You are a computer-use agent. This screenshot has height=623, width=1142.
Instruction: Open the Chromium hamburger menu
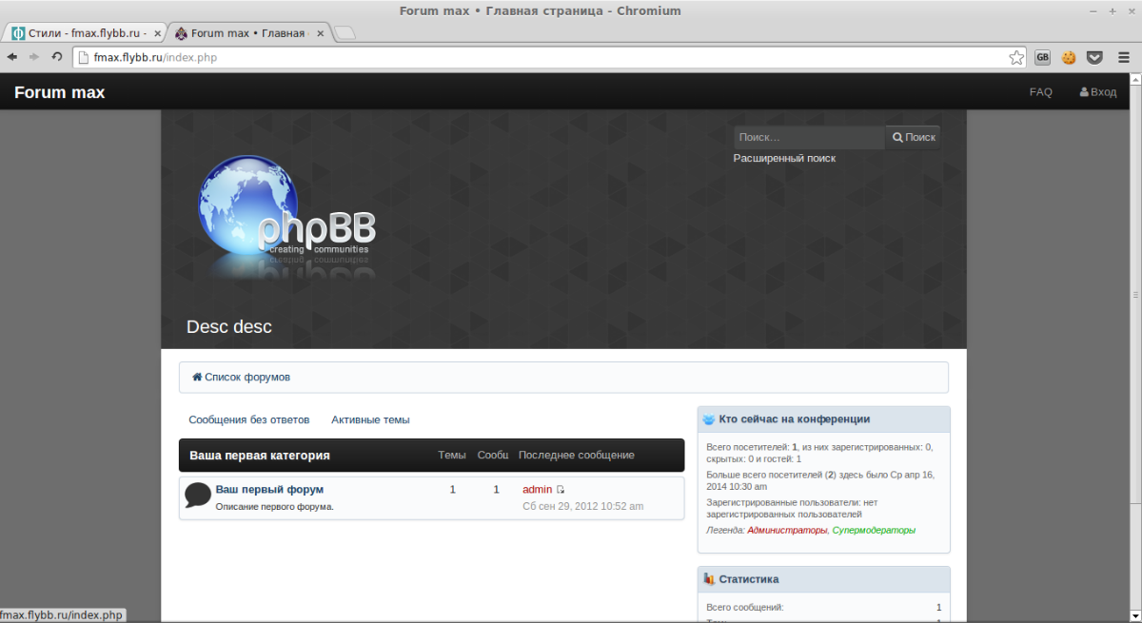pyautogui.click(x=1124, y=57)
